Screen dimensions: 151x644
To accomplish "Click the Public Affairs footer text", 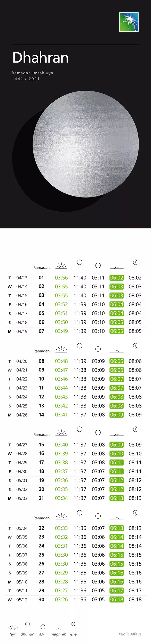I will 130,634.
